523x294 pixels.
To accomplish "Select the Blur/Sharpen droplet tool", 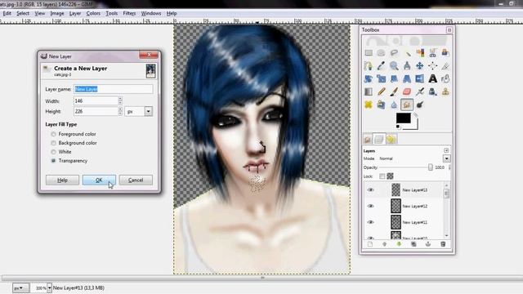I will (394, 105).
